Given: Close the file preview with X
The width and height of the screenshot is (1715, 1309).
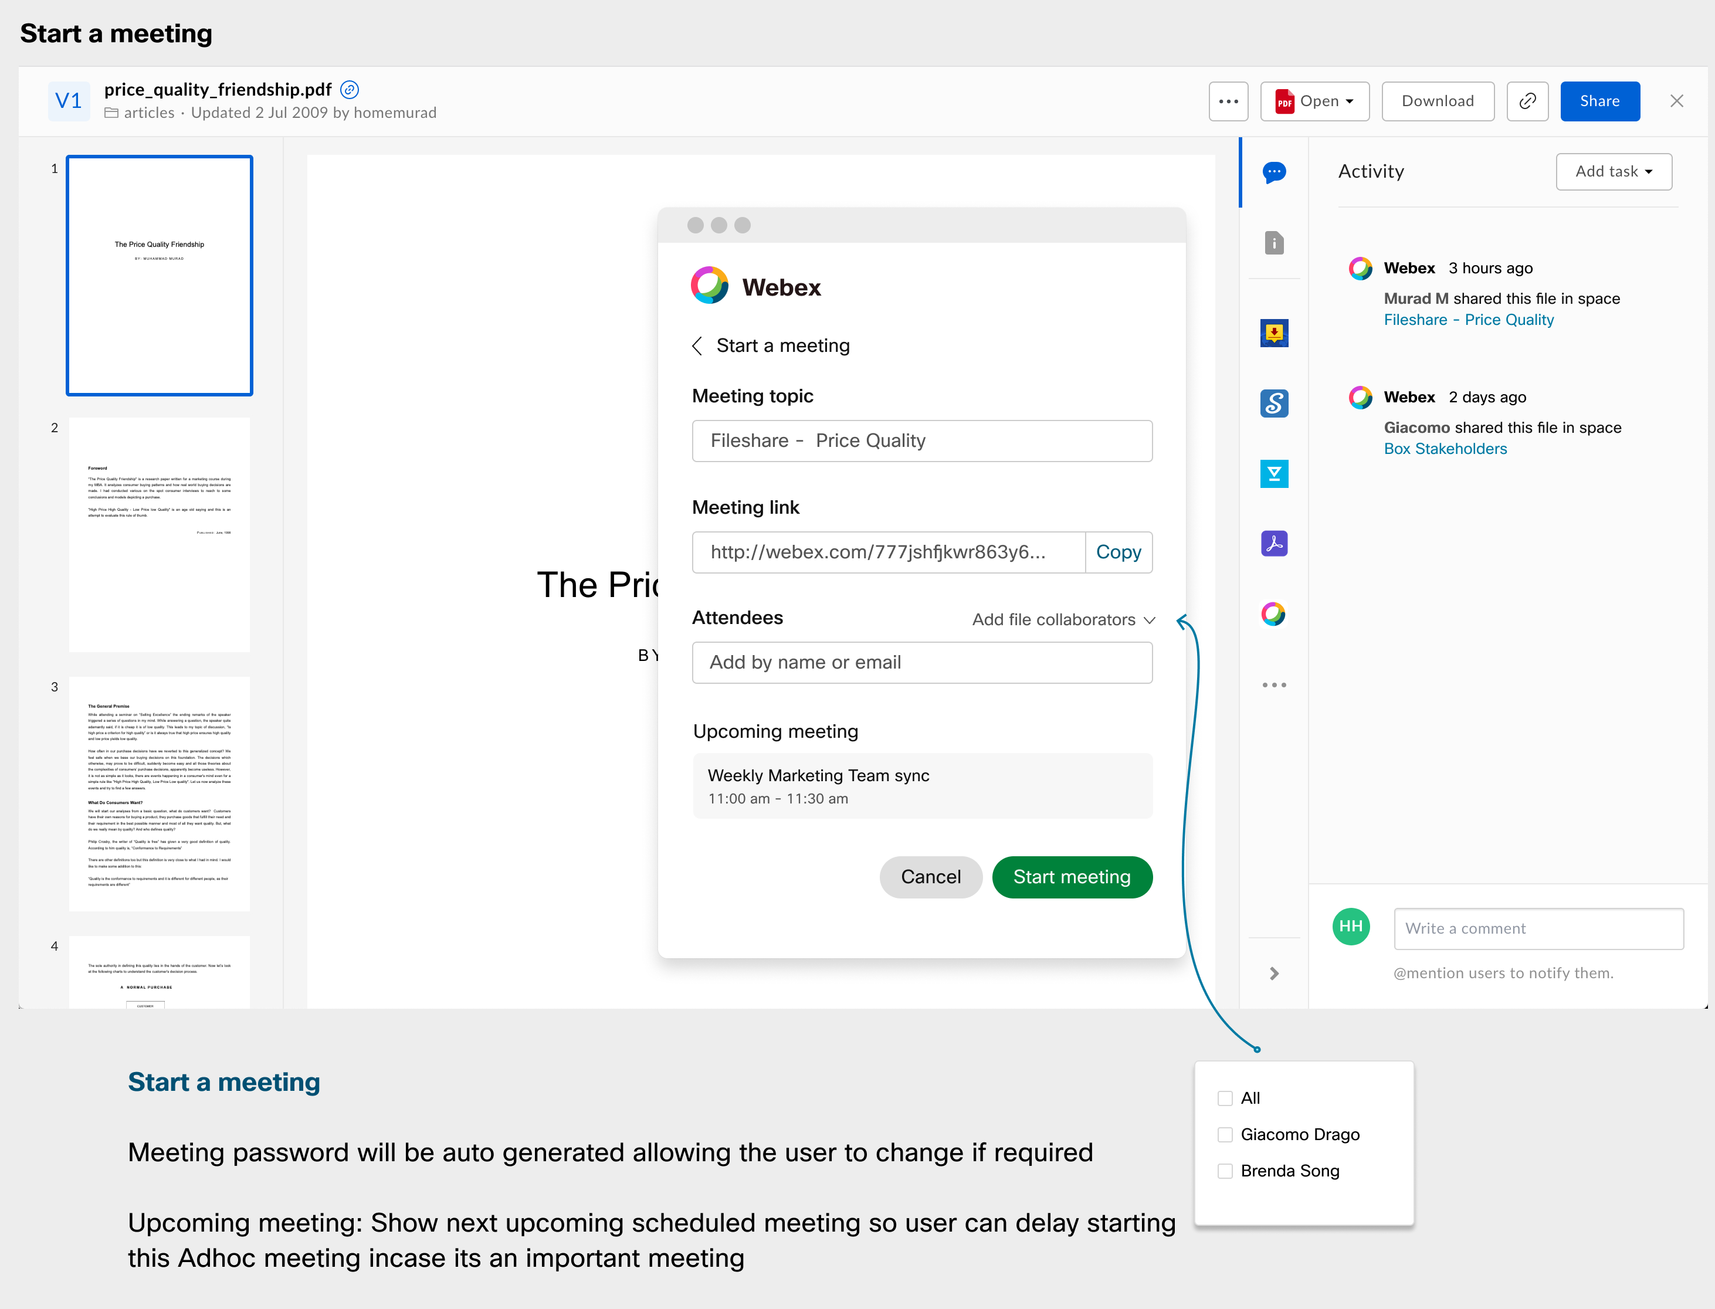Looking at the screenshot, I should click(x=1677, y=101).
